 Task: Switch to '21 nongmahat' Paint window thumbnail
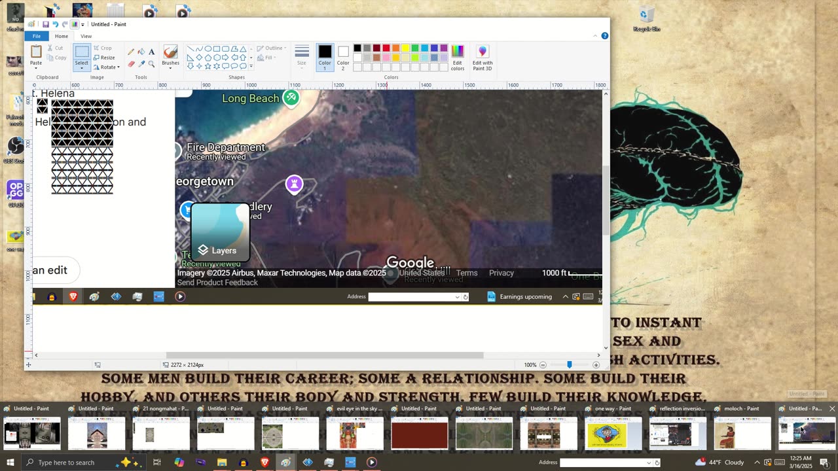coord(160,428)
